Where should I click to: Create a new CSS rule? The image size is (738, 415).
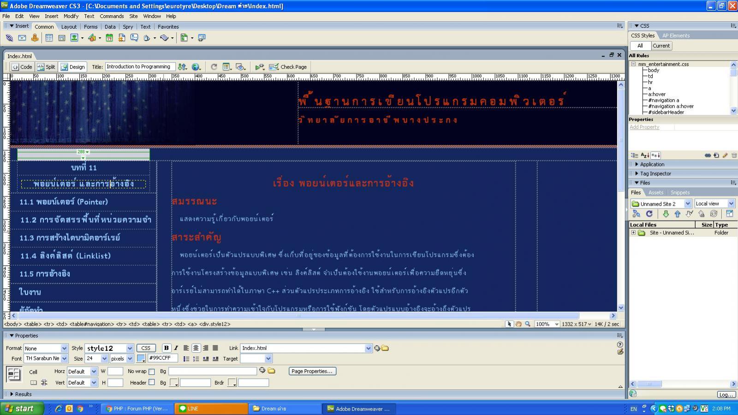[716, 155]
